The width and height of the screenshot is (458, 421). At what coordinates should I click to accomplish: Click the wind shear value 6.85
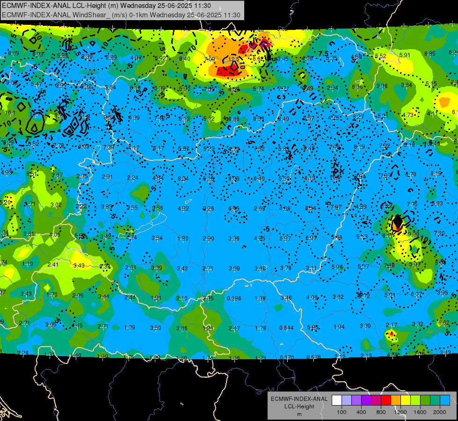[x=429, y=53]
